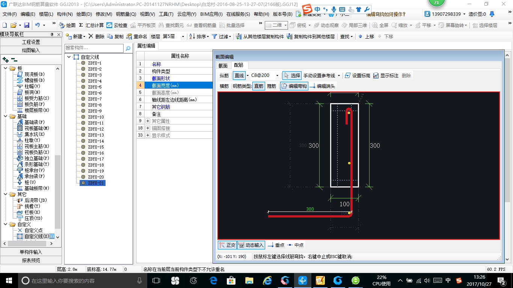The width and height of the screenshot is (513, 288).
Task: Move component up with 上移
Action: click(x=366, y=36)
